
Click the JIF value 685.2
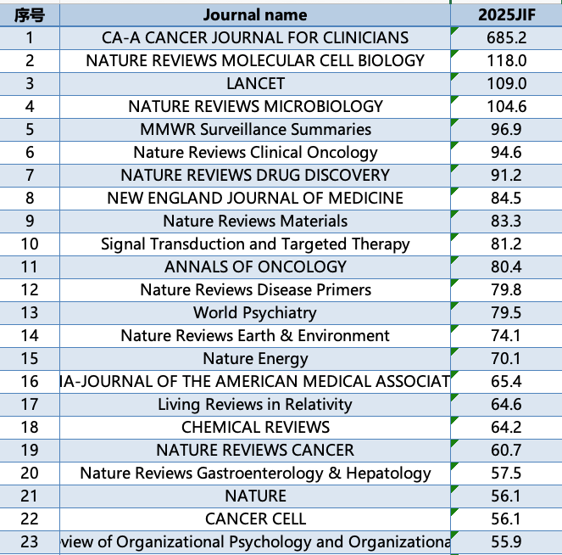coord(506,37)
